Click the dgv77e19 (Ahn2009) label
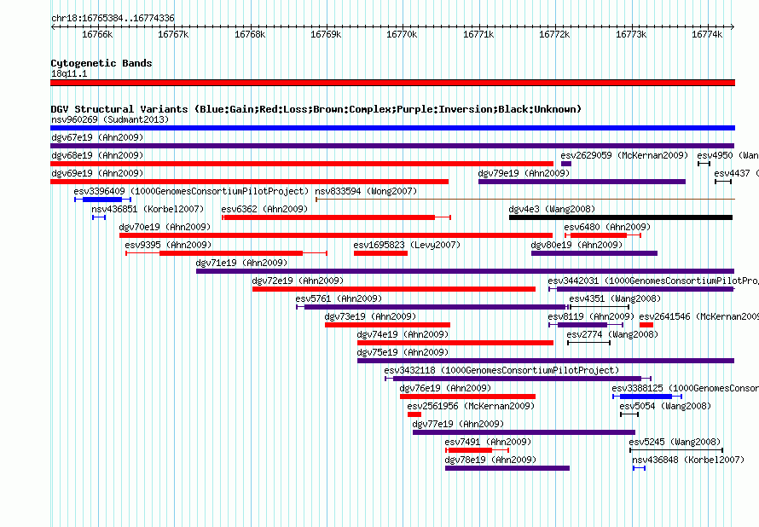This screenshot has width=759, height=527. (x=458, y=424)
